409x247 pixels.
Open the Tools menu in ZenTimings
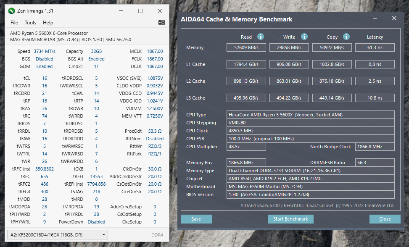(30, 23)
